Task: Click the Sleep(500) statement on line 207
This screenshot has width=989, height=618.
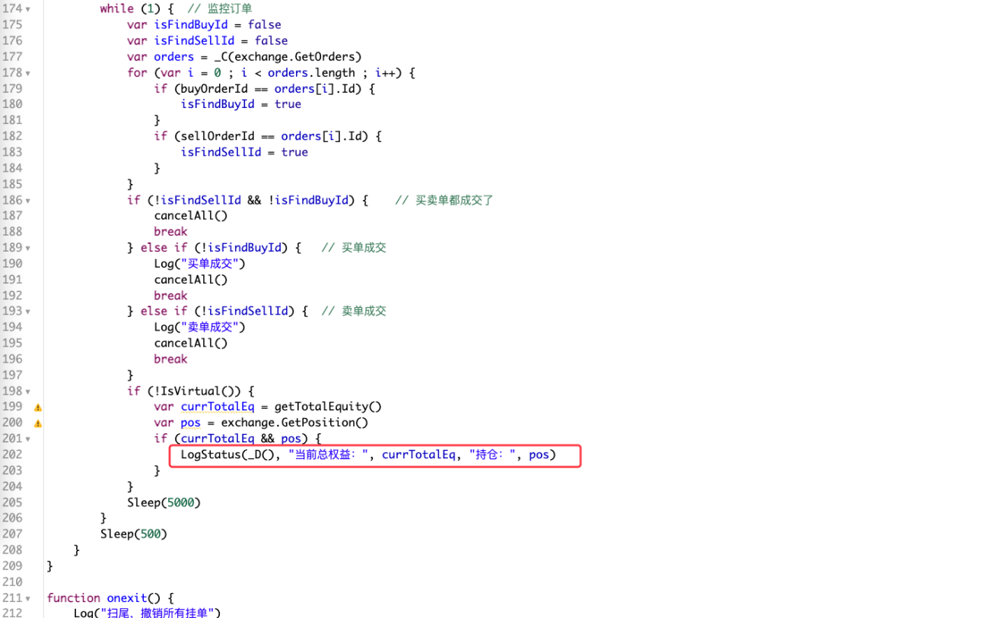Action: pyautogui.click(x=133, y=534)
